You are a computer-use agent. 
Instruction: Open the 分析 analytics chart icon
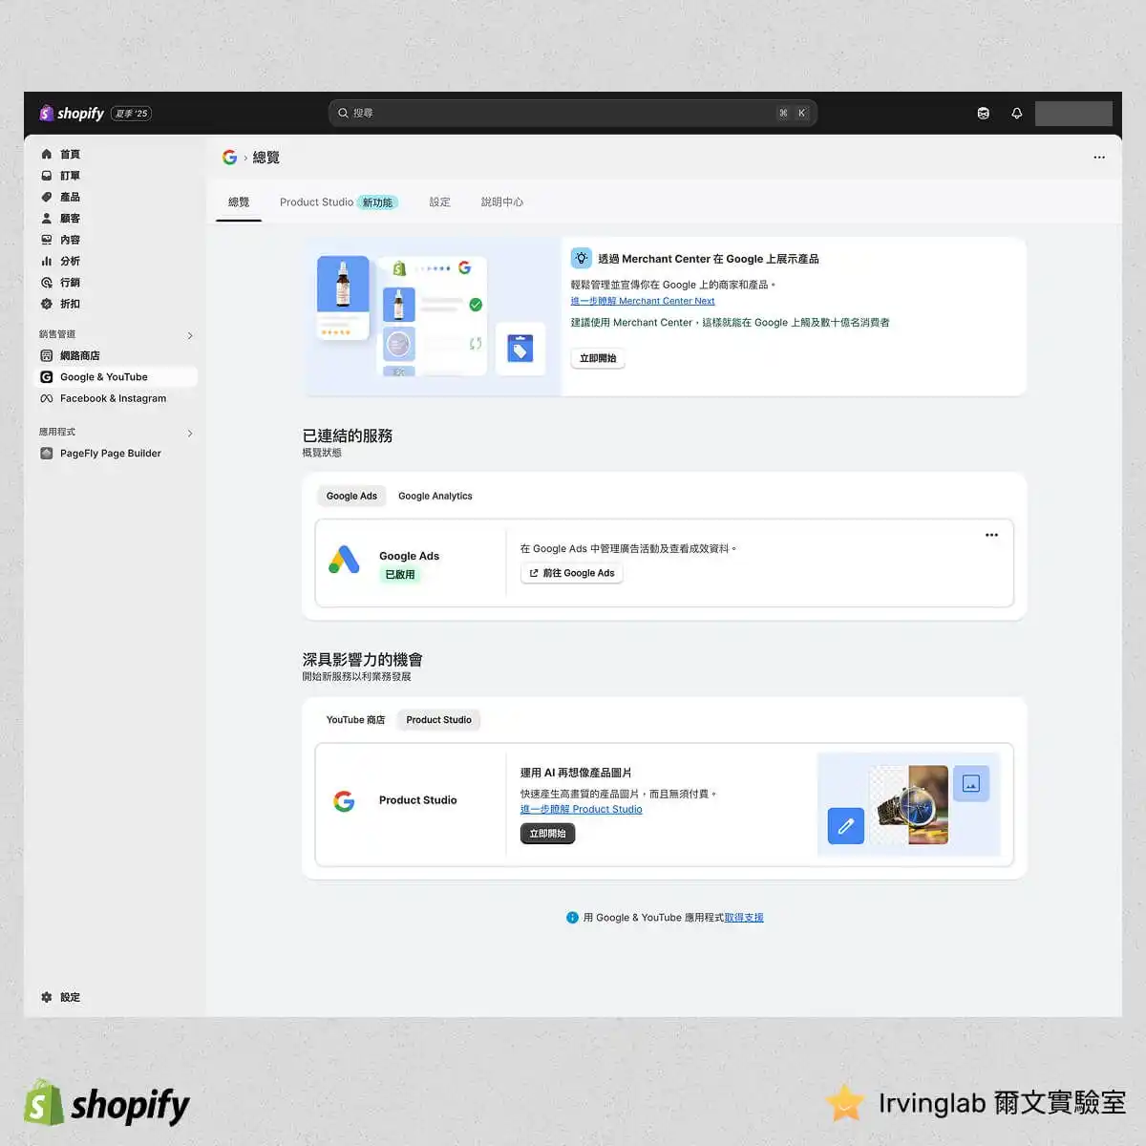[47, 261]
